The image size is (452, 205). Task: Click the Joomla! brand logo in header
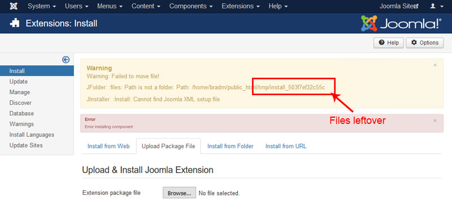tap(401, 23)
